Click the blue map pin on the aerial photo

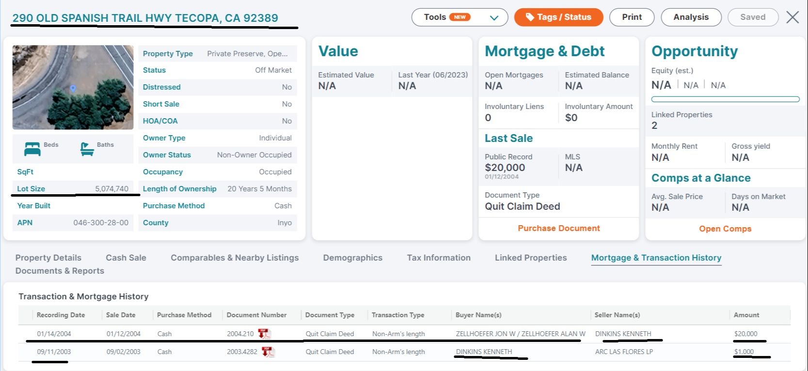[x=73, y=88]
